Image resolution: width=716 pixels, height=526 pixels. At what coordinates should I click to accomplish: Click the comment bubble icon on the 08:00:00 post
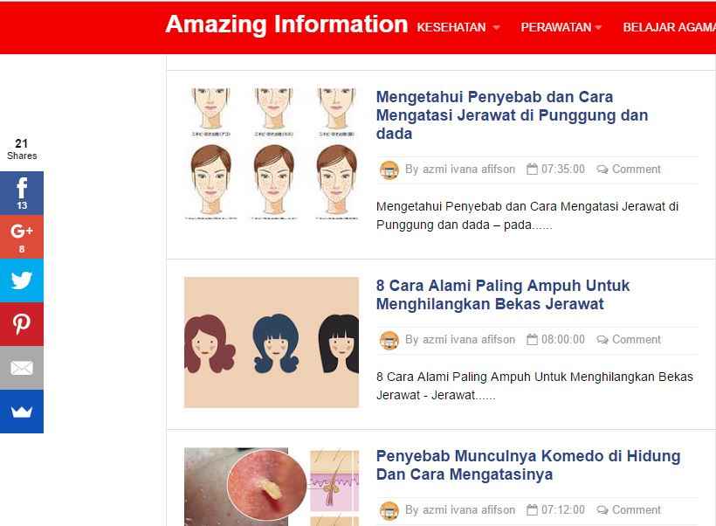tap(602, 340)
